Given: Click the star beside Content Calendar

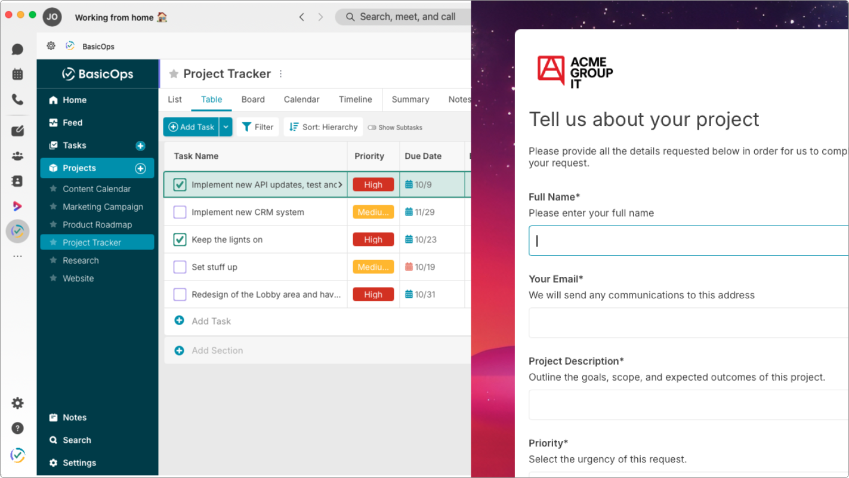Looking at the screenshot, I should coord(53,189).
